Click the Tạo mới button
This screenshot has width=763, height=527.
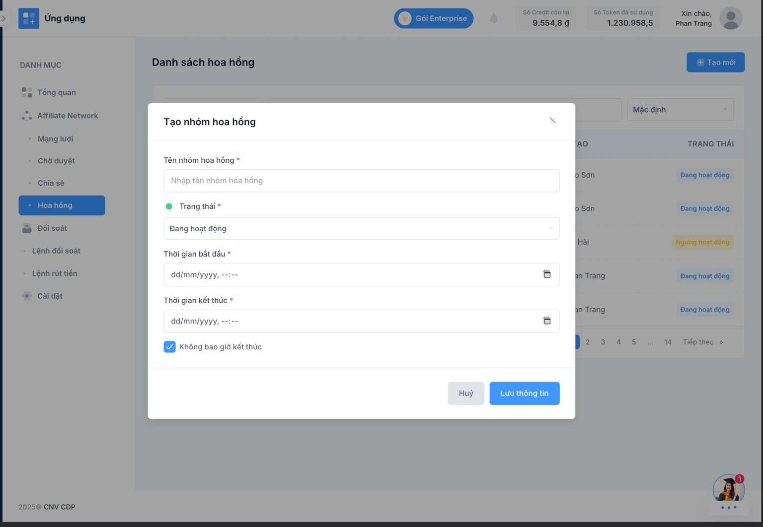tap(715, 63)
